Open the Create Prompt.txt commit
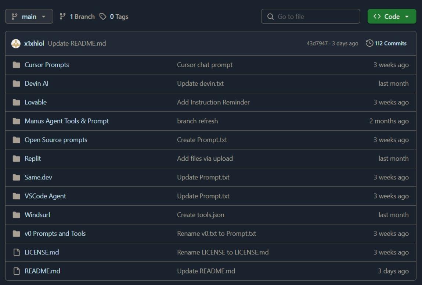 click(x=202, y=140)
